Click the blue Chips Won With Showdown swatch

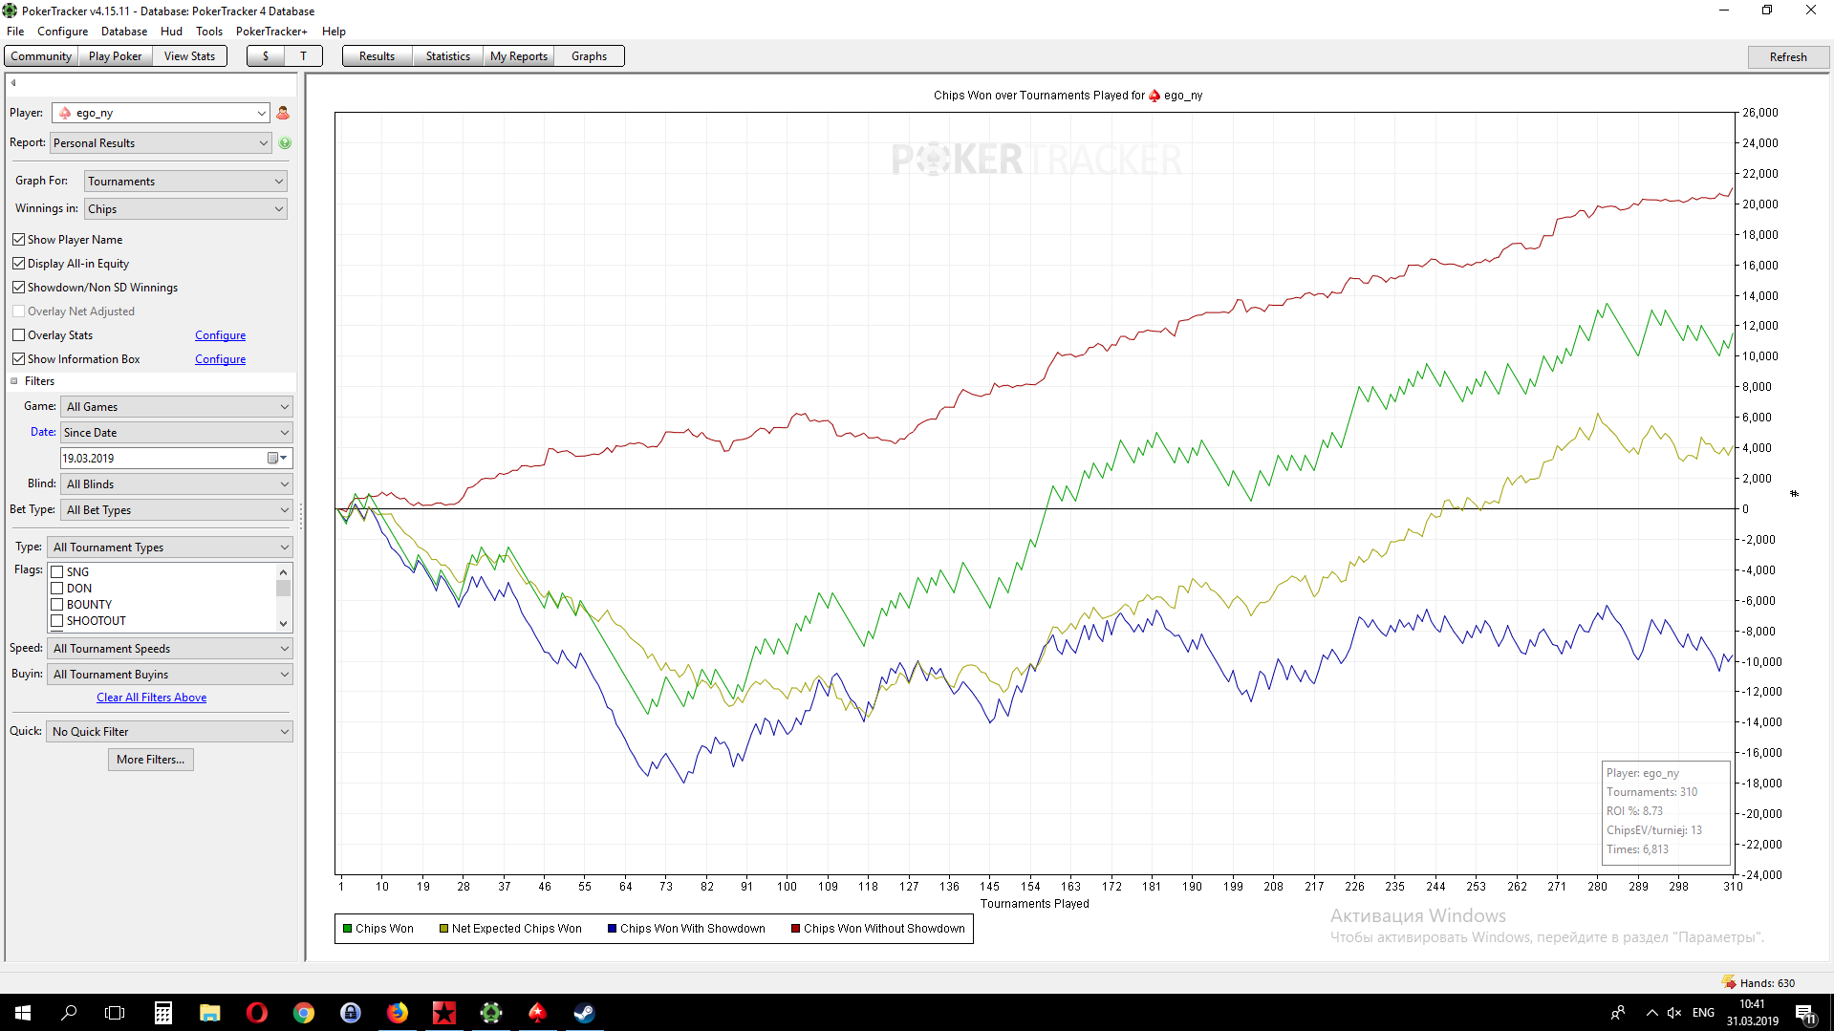(x=613, y=929)
